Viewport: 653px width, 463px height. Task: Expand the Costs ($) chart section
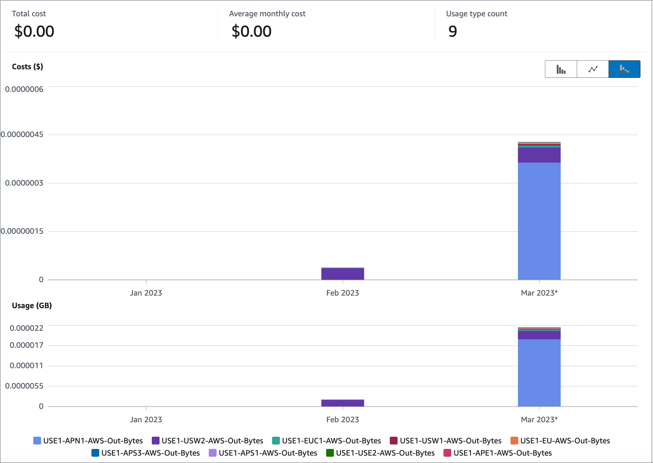click(27, 67)
